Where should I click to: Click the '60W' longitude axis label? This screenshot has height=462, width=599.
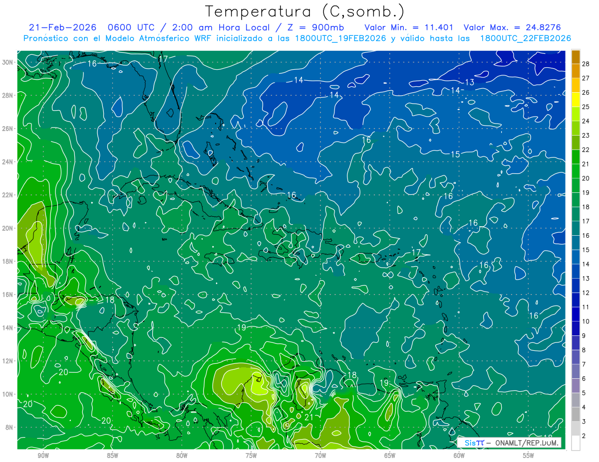[x=459, y=456]
